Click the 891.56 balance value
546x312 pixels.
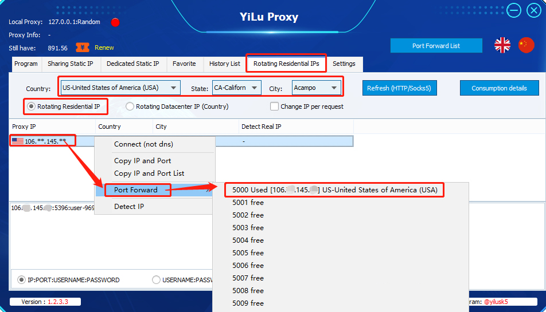point(57,48)
